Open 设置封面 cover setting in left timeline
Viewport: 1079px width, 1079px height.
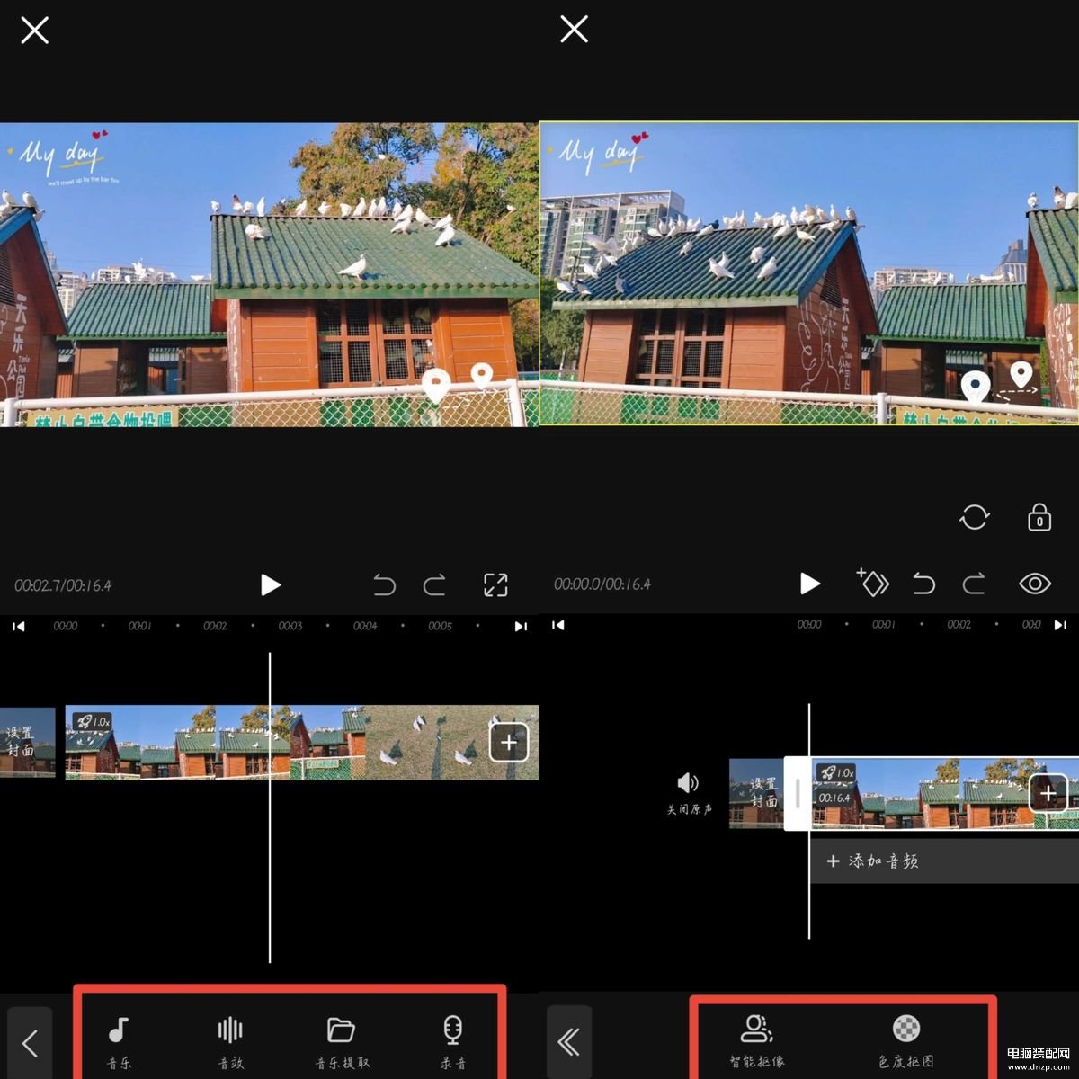(x=27, y=742)
